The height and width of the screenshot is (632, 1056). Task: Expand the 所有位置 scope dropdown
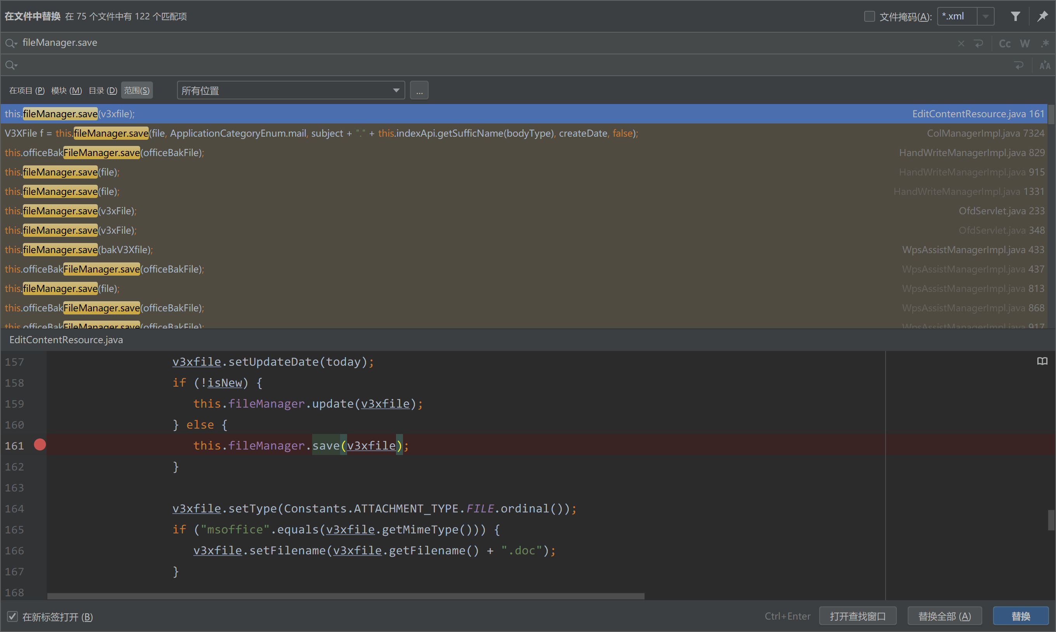click(396, 90)
